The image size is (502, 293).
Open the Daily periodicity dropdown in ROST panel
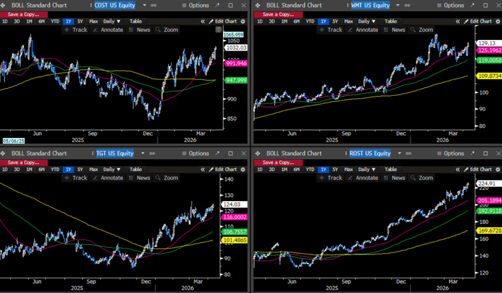pos(367,169)
